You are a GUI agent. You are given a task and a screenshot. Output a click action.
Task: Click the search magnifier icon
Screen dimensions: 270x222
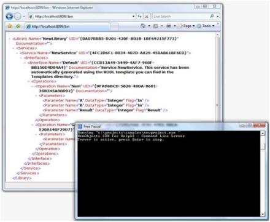[212, 16]
